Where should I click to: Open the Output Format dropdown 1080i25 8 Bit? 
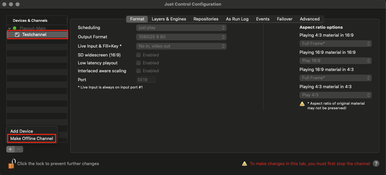[181, 37]
